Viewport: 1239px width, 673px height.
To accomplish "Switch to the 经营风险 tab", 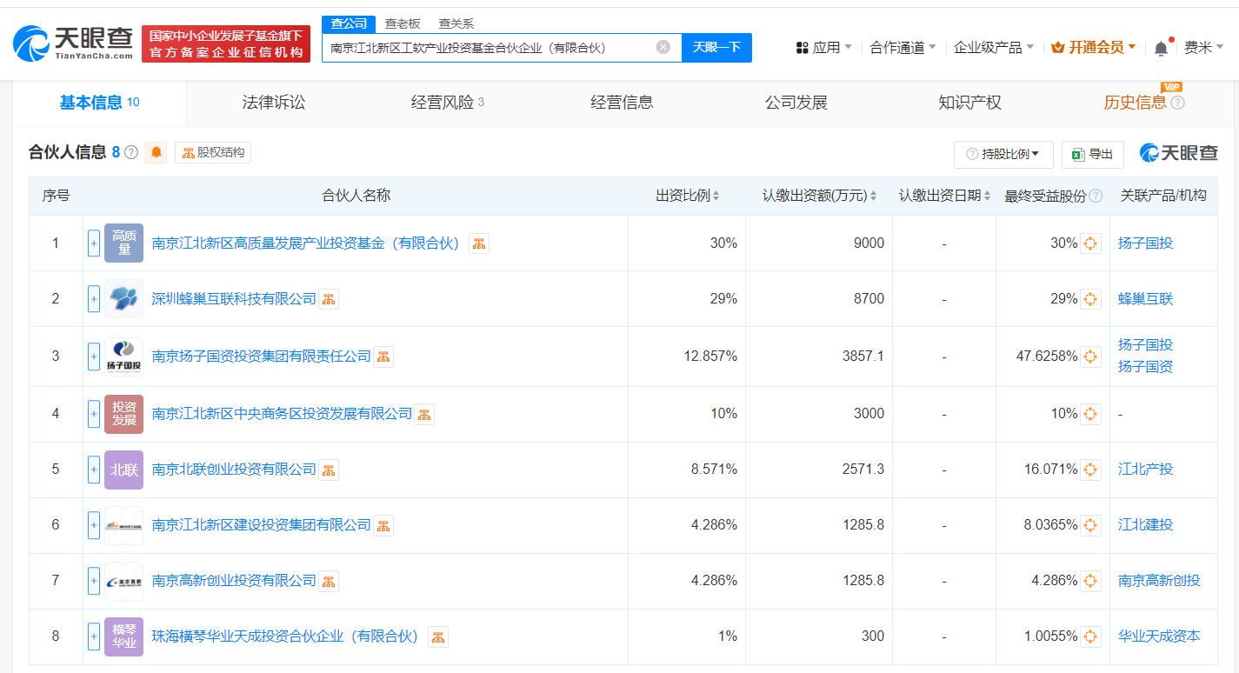I will pos(448,103).
